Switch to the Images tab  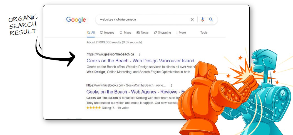pos(107,33)
